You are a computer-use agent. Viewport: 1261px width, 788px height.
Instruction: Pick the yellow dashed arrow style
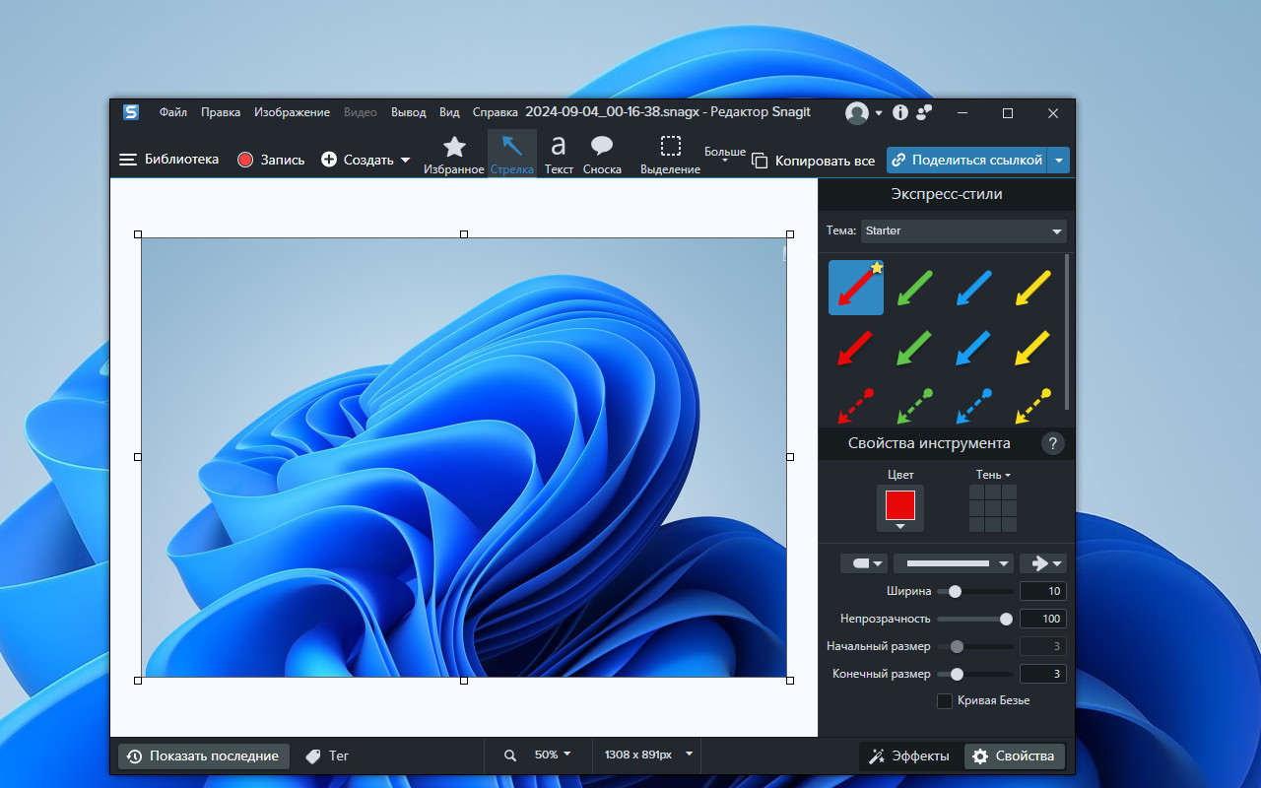1033,405
